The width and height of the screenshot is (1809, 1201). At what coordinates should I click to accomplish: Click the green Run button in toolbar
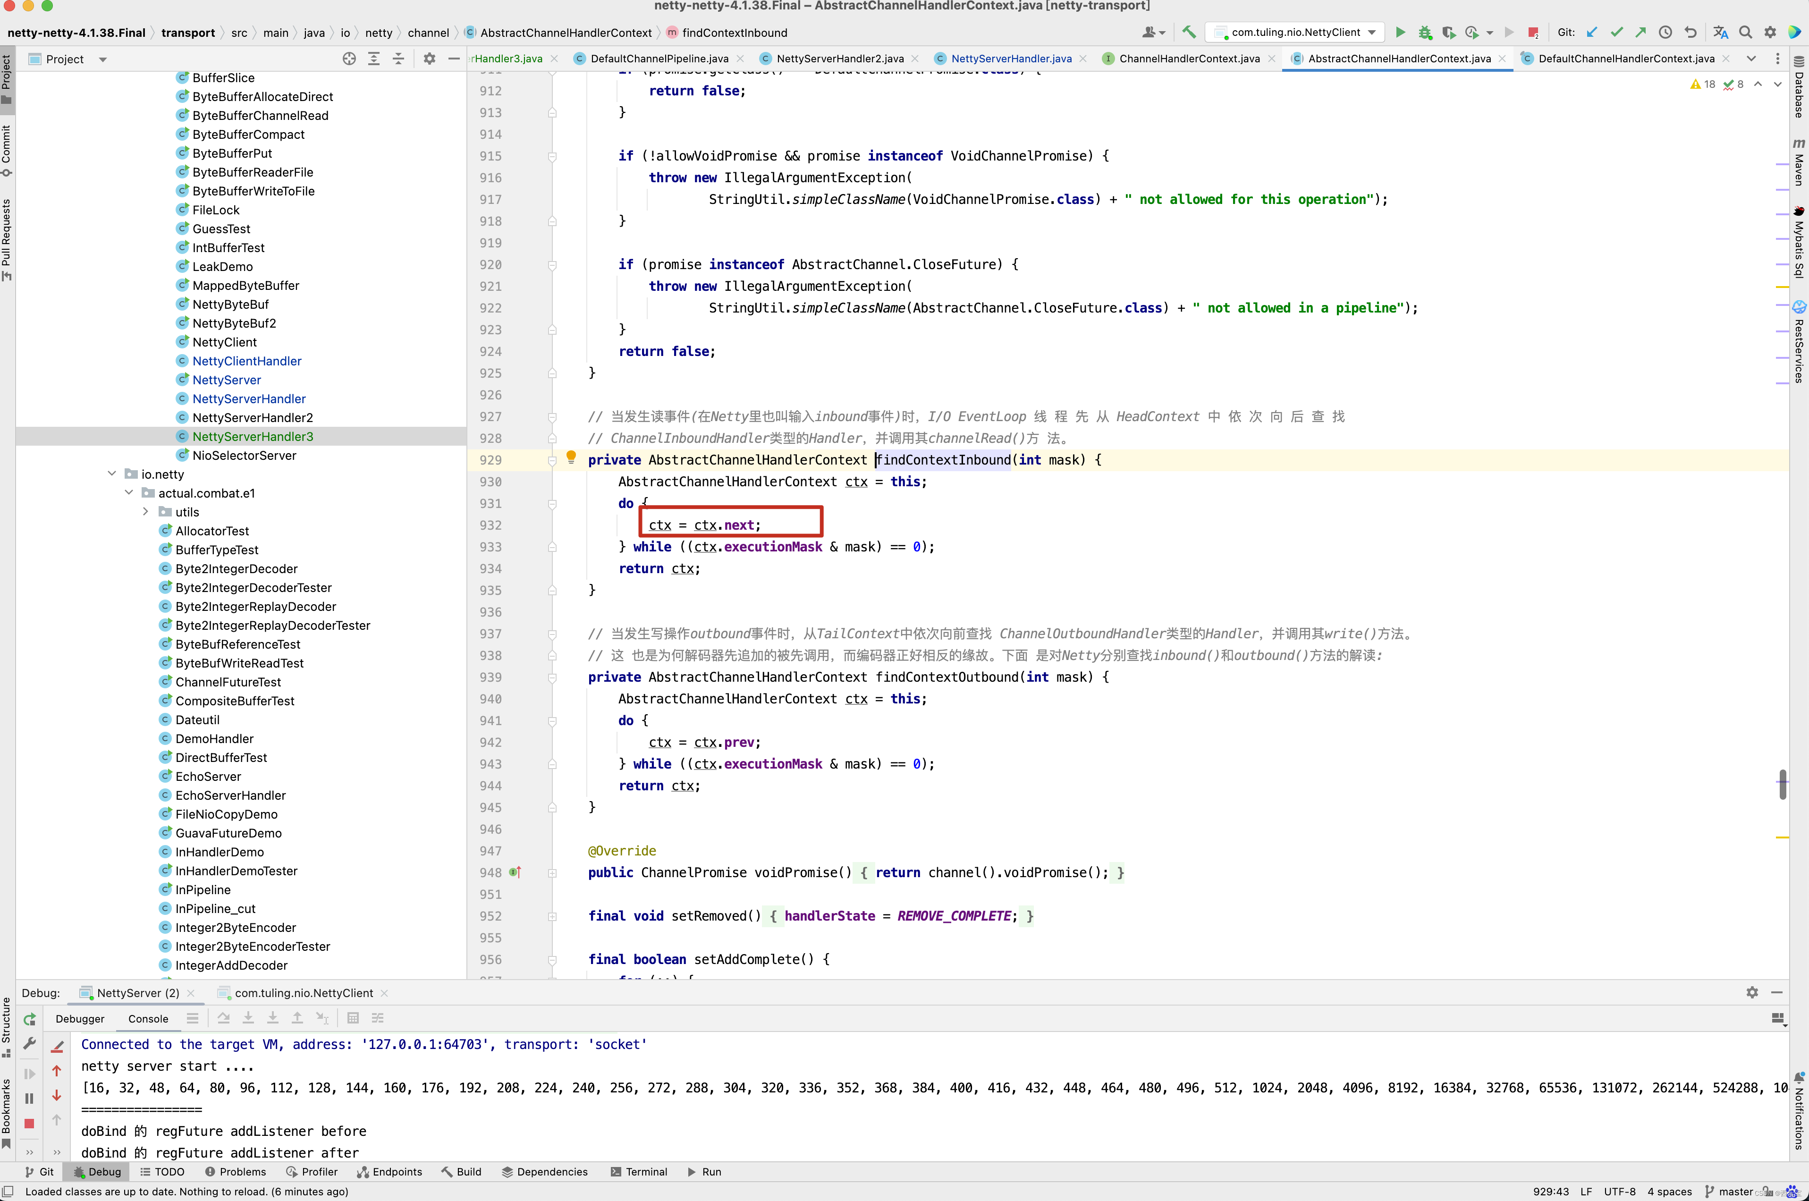1400,32
